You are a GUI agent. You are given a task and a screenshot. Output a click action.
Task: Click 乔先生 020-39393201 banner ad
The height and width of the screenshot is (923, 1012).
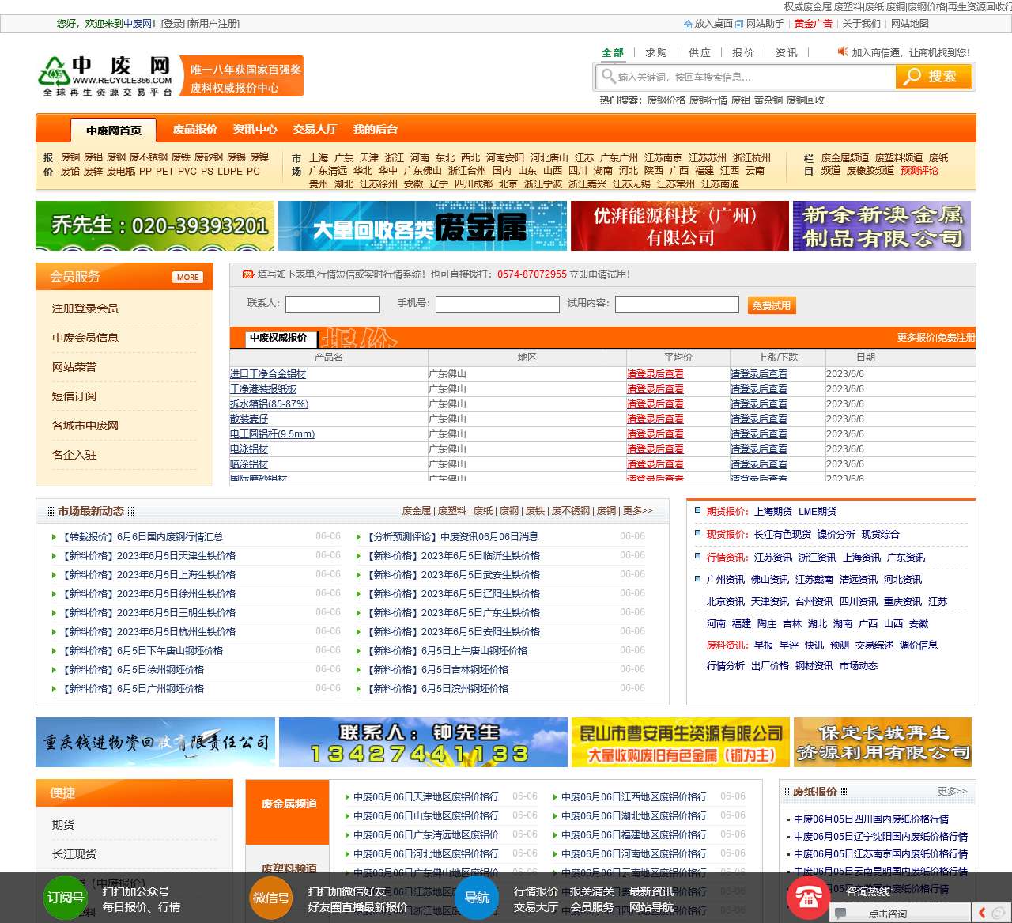[x=155, y=225]
